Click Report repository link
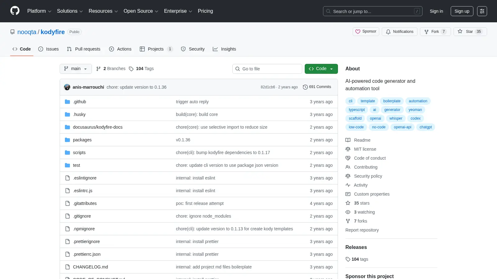This screenshot has height=279, width=497. 362,230
